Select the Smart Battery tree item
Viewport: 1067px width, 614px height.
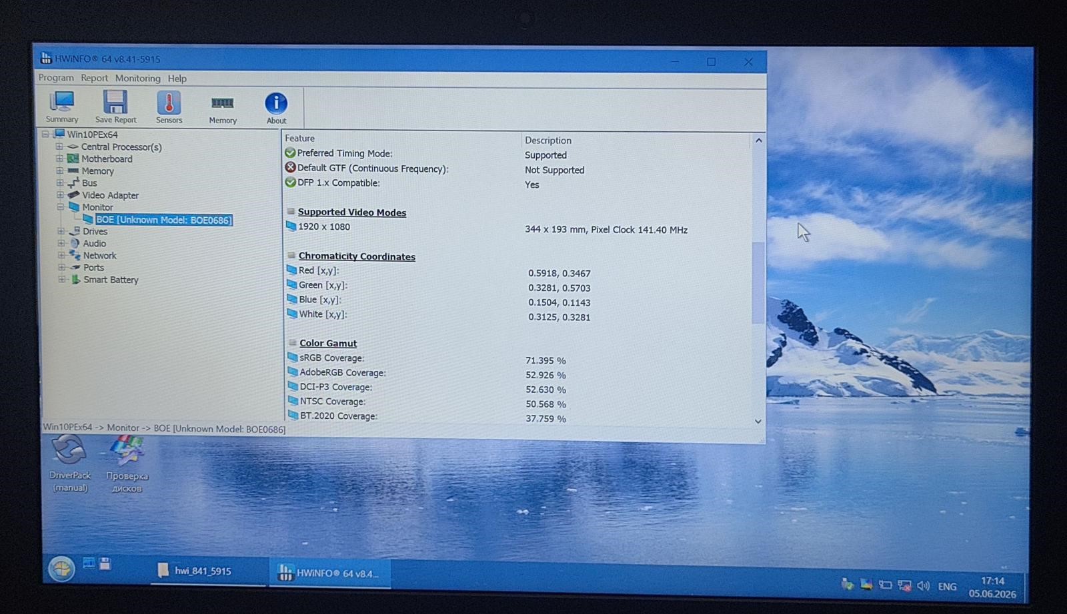point(111,280)
